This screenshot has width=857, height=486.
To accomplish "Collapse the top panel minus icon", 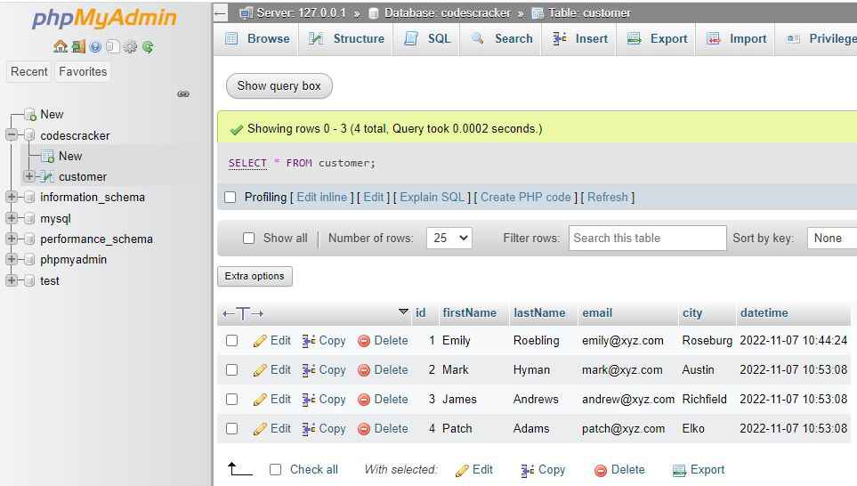I will [x=221, y=12].
